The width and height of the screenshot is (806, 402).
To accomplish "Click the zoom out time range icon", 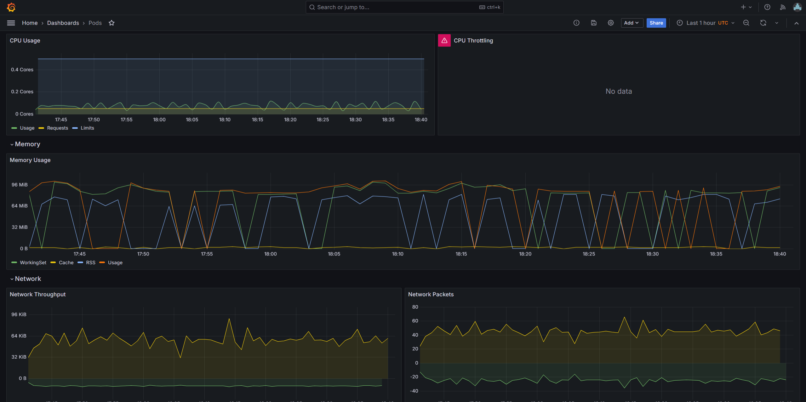I will pyautogui.click(x=746, y=23).
